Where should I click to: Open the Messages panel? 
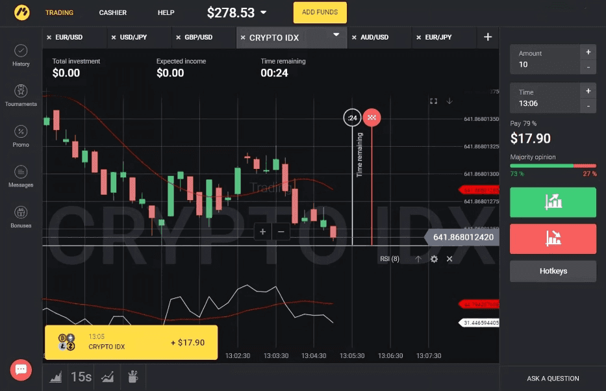point(21,177)
